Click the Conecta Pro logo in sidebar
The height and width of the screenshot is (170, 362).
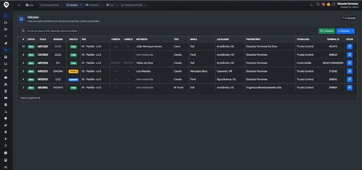click(6, 5)
